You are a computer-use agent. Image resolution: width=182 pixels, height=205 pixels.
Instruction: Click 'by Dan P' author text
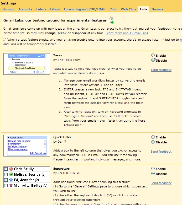[x=60, y=142]
